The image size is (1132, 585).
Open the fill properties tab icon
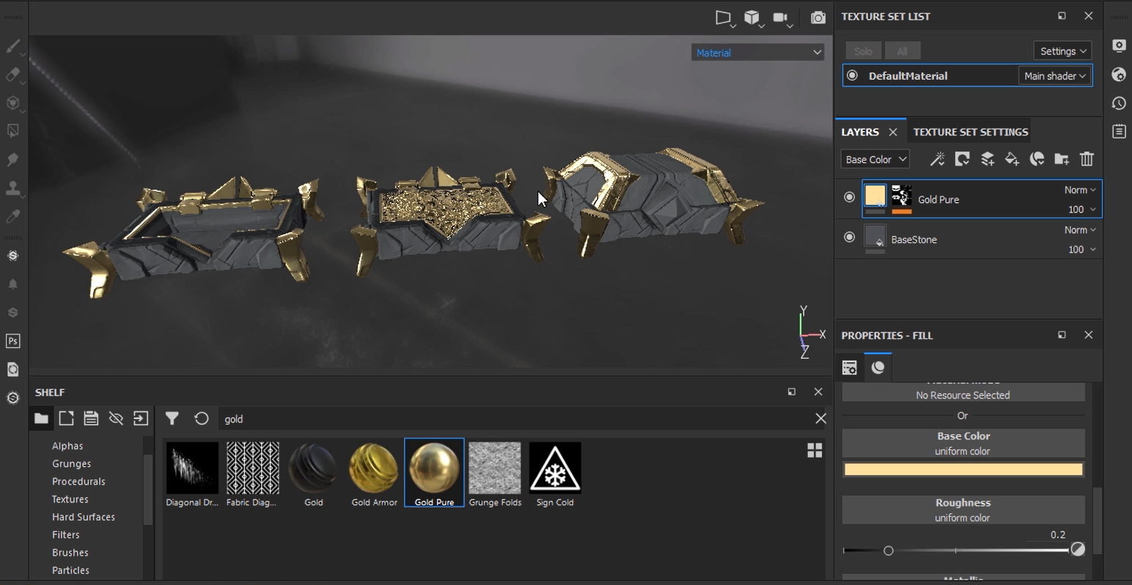click(x=850, y=368)
